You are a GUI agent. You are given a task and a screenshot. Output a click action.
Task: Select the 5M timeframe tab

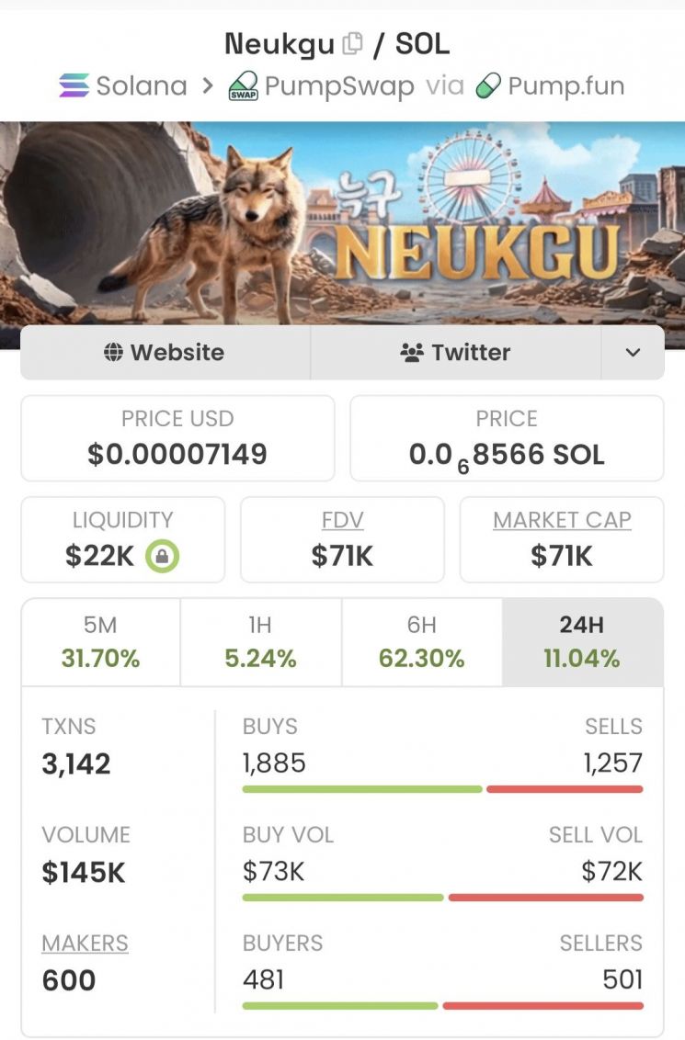101,642
